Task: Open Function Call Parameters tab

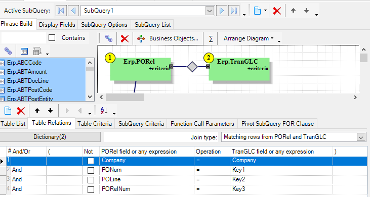Action: point(202,124)
